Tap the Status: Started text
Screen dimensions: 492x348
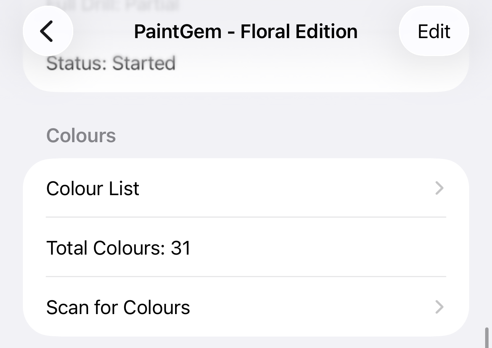point(111,63)
